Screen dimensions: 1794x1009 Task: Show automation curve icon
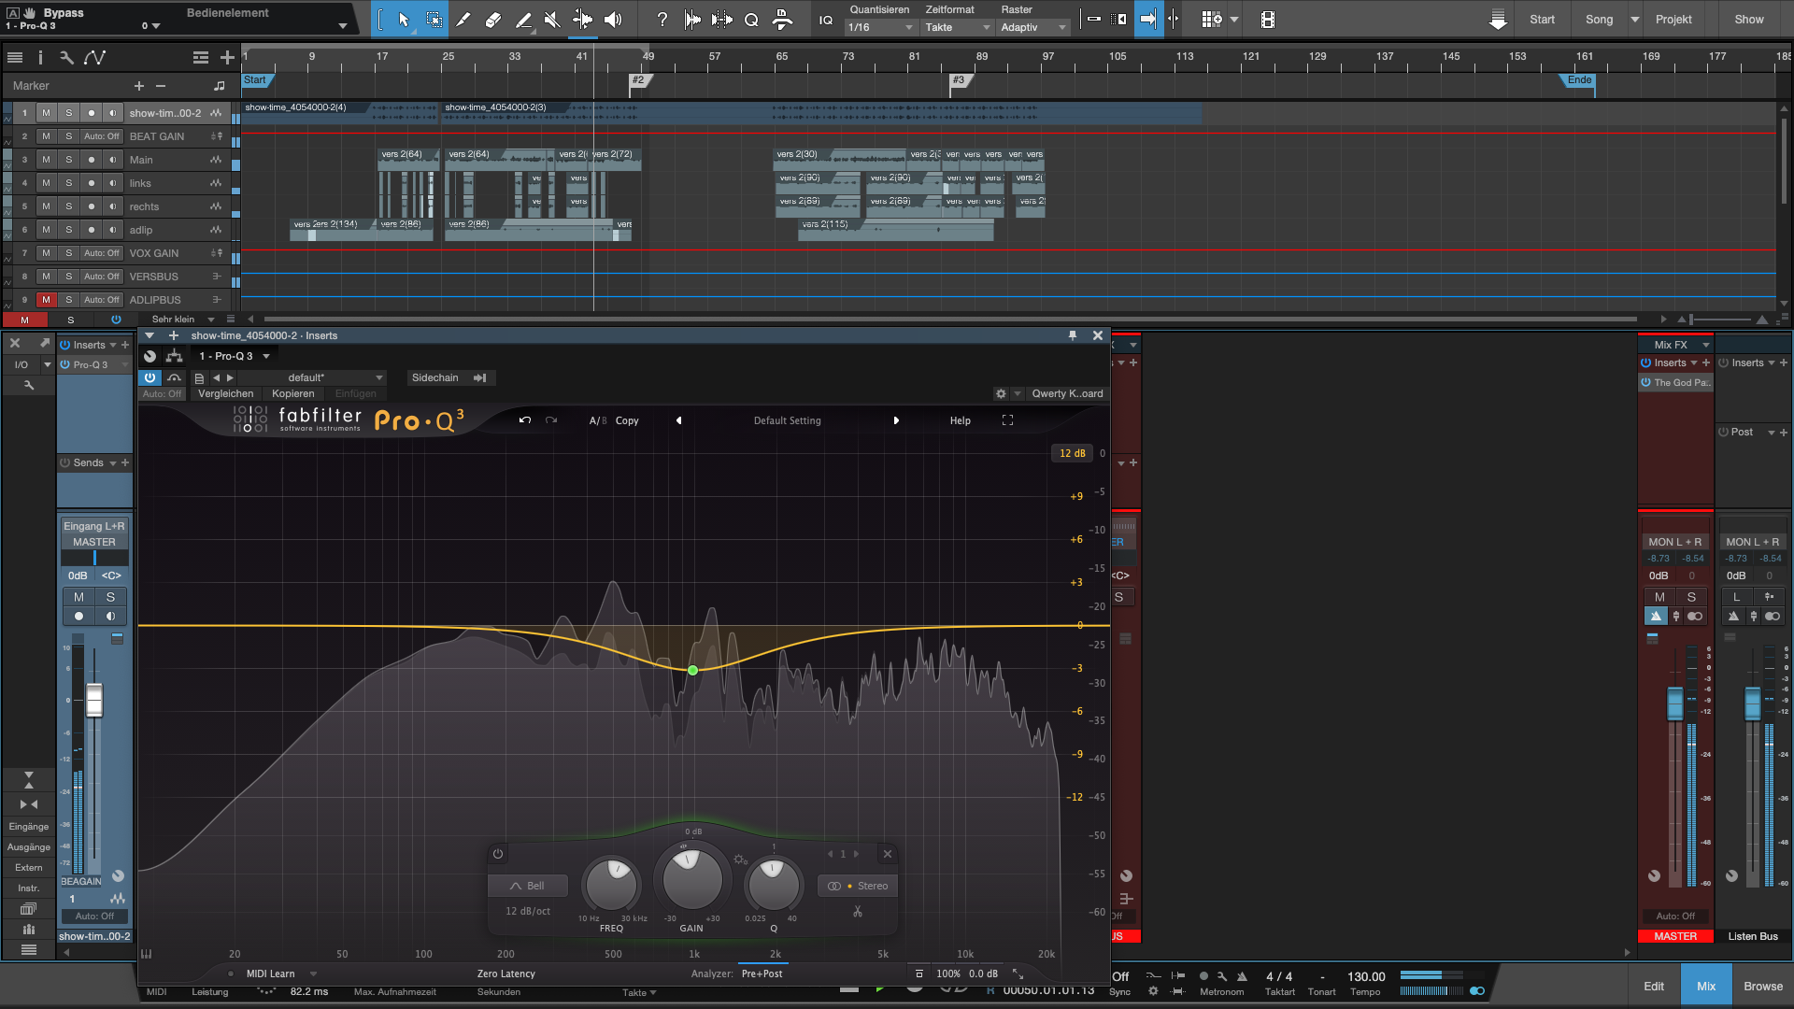pyautogui.click(x=94, y=58)
